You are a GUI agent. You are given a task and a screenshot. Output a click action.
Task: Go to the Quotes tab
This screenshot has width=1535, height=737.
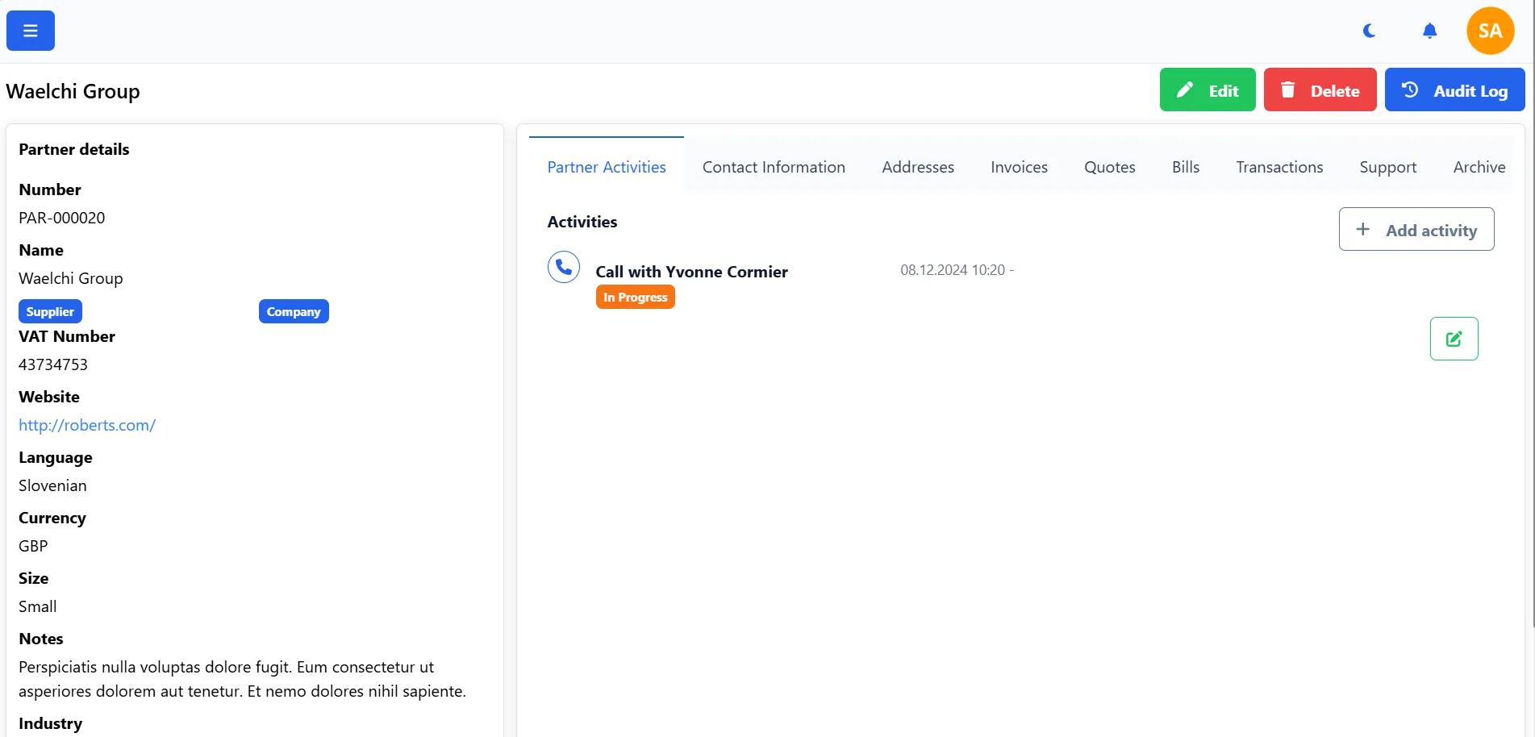click(x=1109, y=167)
